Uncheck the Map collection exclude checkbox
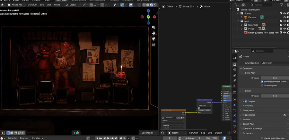The height and width of the screenshot is (140, 289). (281, 21)
